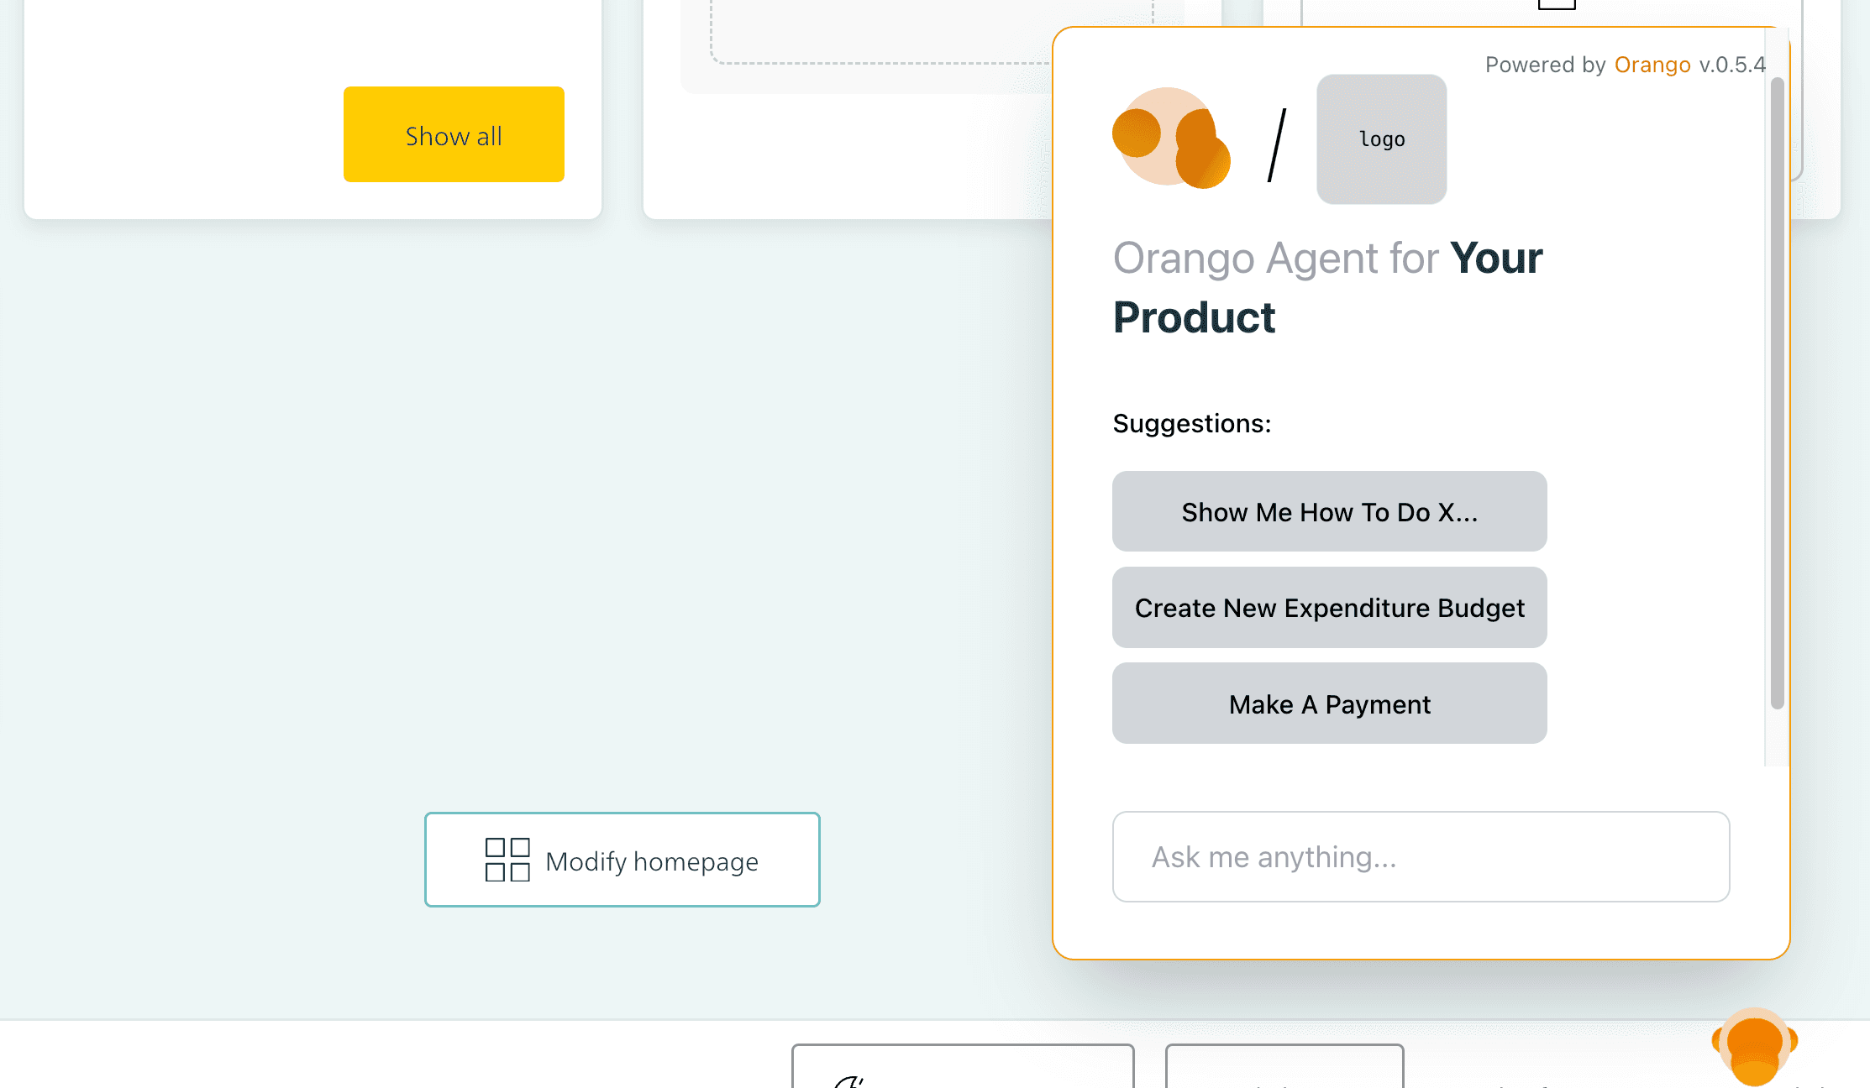Viewport: 1870px width, 1088px height.
Task: Toggle the floating Orango launcher icon
Action: (1754, 1045)
